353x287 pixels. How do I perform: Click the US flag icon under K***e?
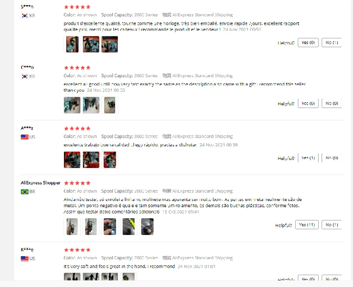25,259
